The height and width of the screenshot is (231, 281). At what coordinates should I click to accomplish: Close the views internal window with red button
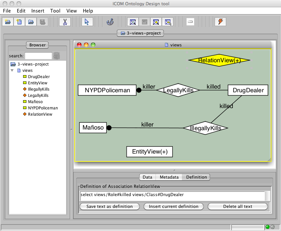tap(79, 45)
